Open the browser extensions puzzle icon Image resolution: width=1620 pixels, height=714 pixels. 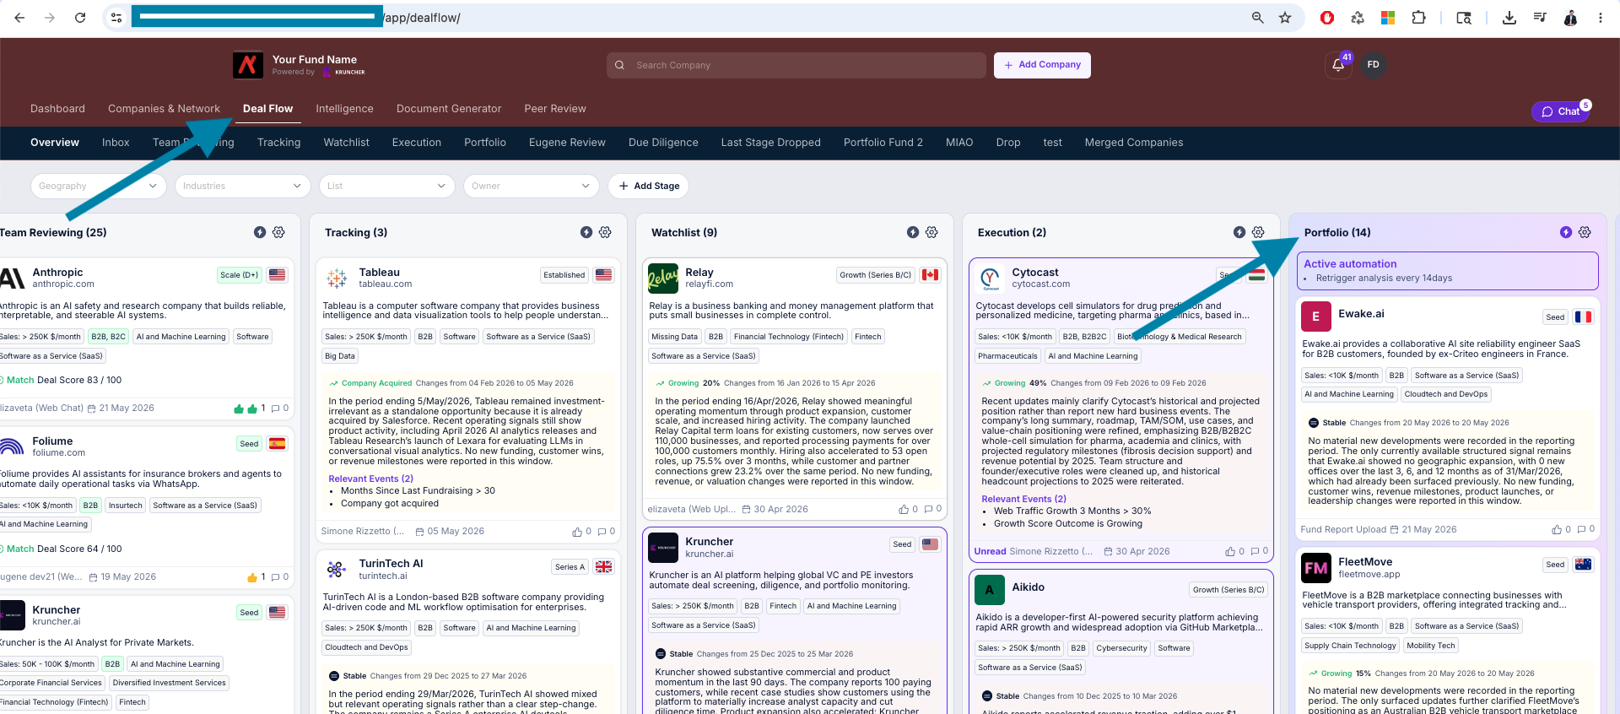pos(1419,18)
